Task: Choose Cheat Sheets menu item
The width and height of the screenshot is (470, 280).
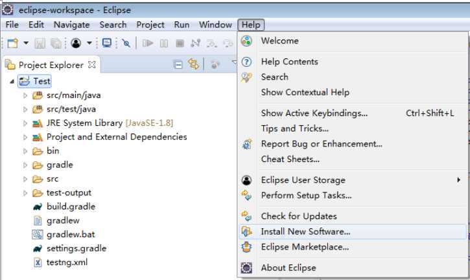Action: click(353, 159)
